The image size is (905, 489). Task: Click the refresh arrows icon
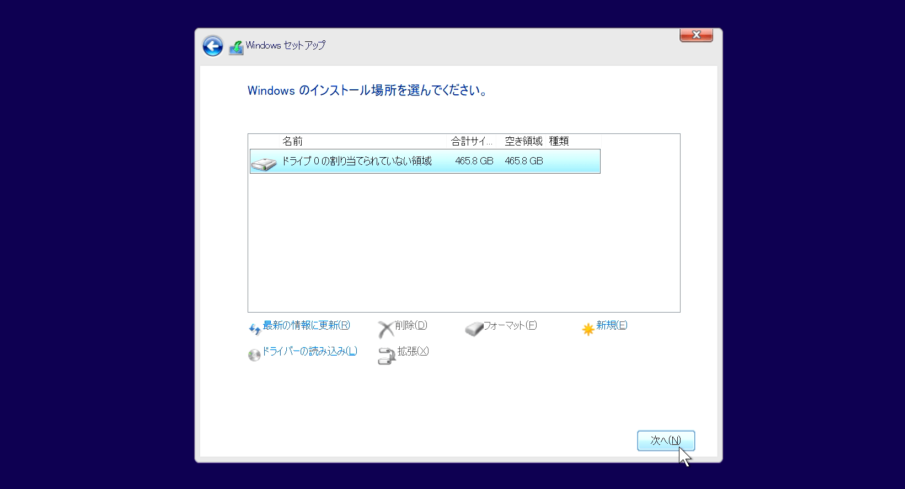[255, 329]
